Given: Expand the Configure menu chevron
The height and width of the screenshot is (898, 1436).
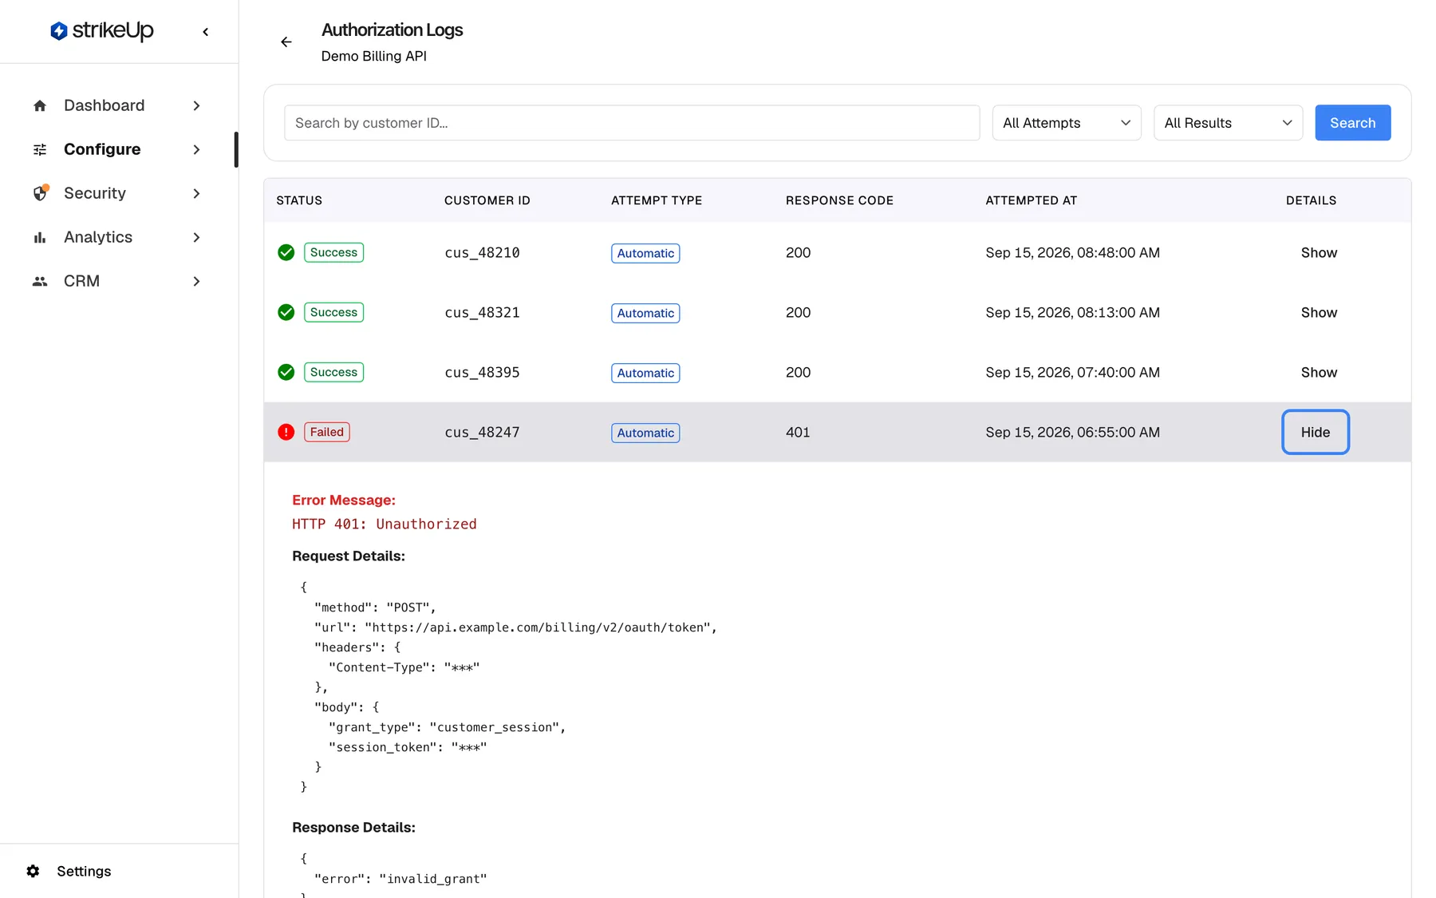Looking at the screenshot, I should click(x=196, y=149).
